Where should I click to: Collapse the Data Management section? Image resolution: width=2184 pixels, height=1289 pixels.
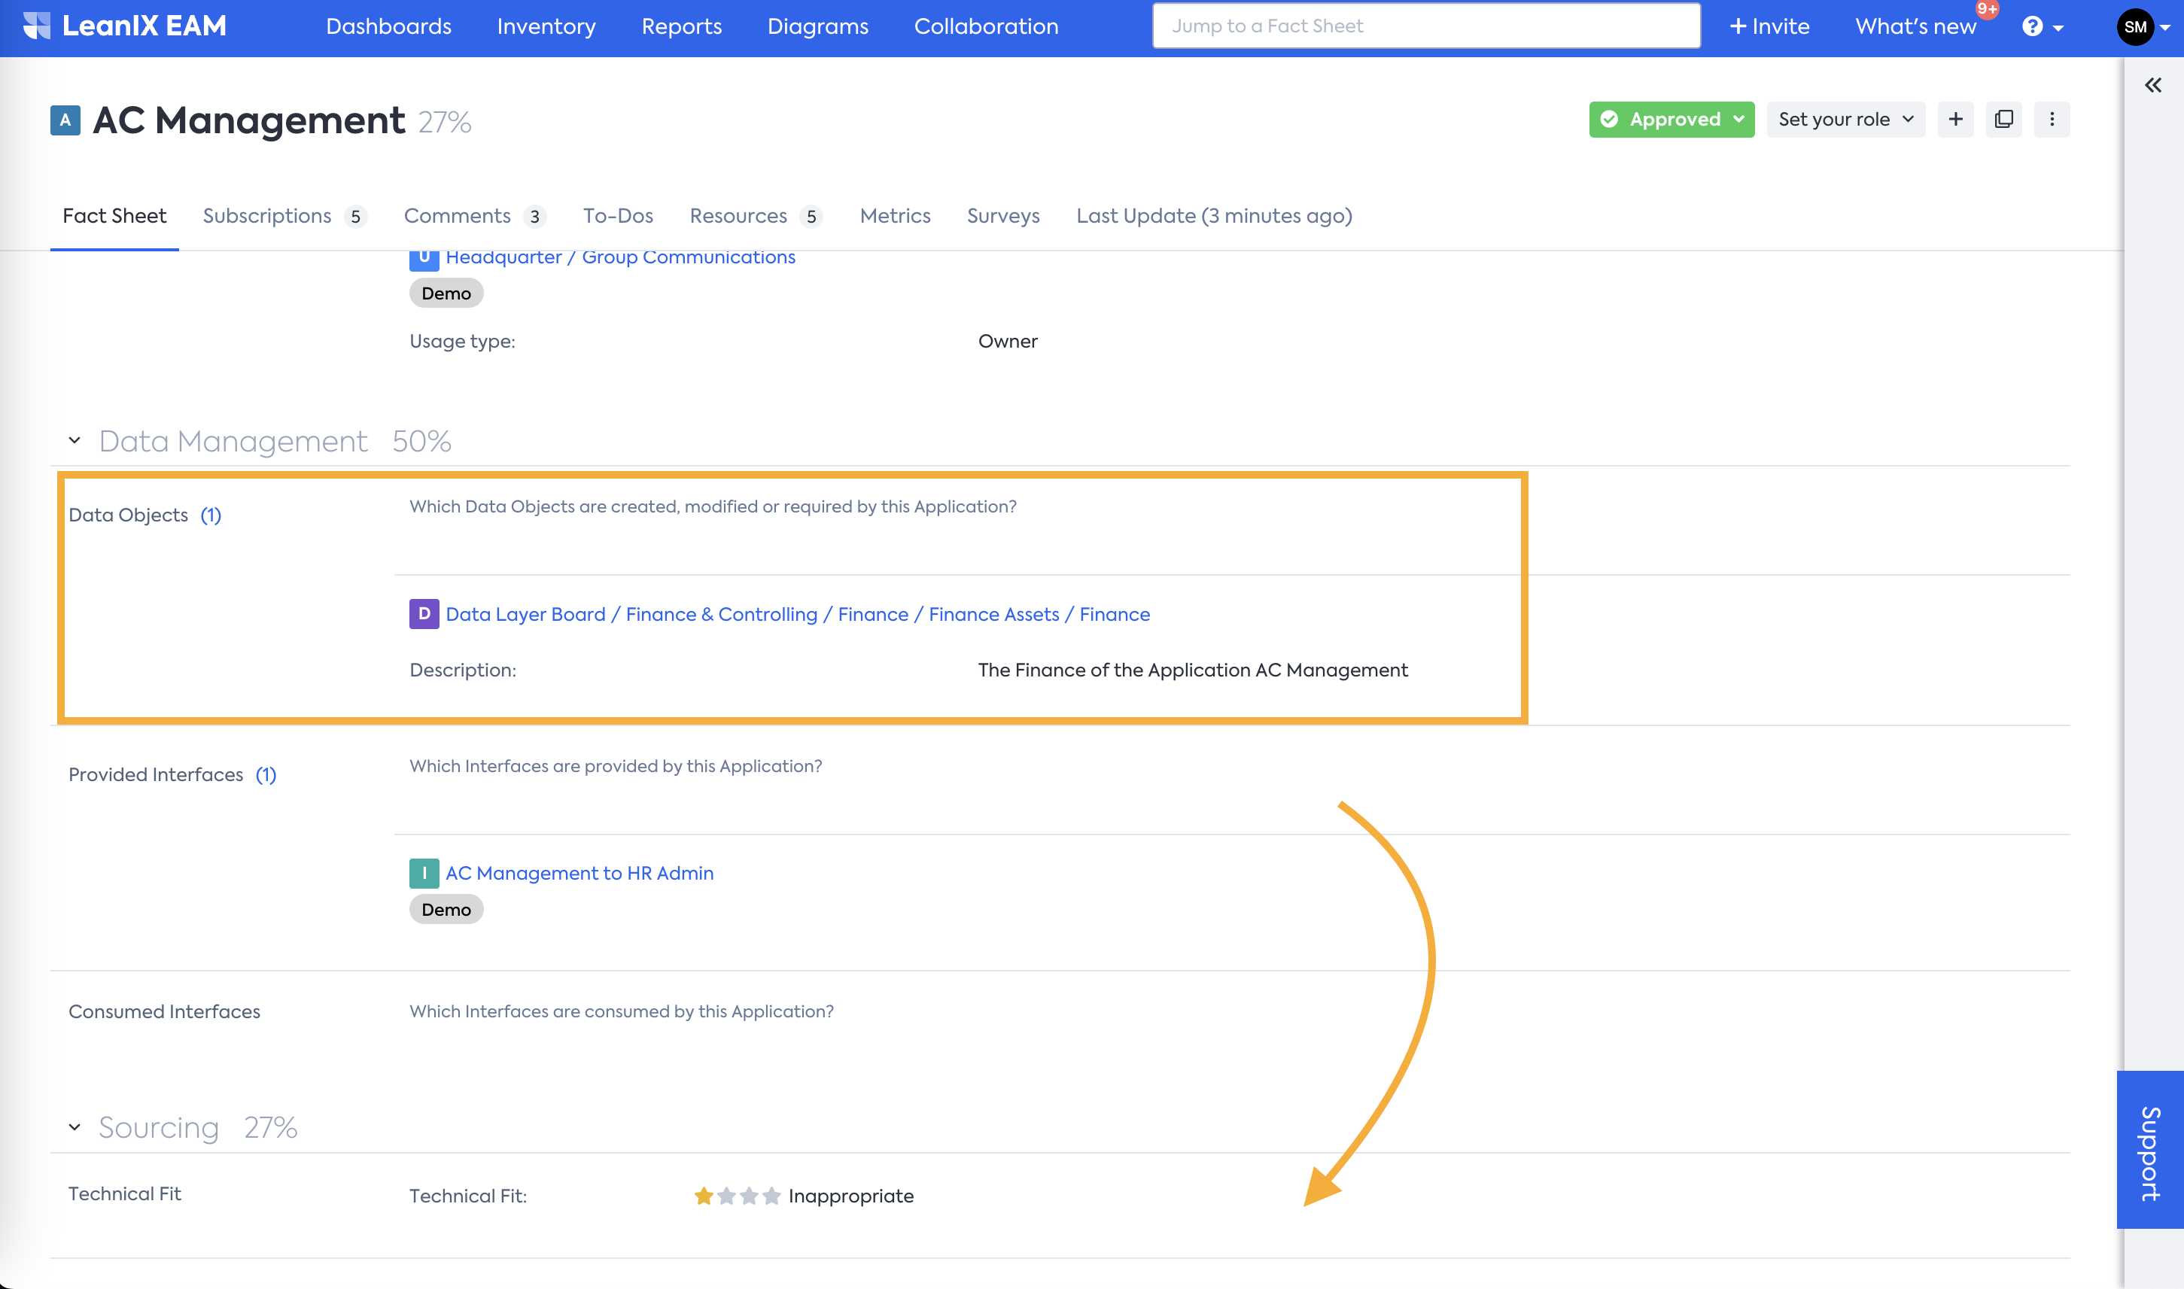75,441
